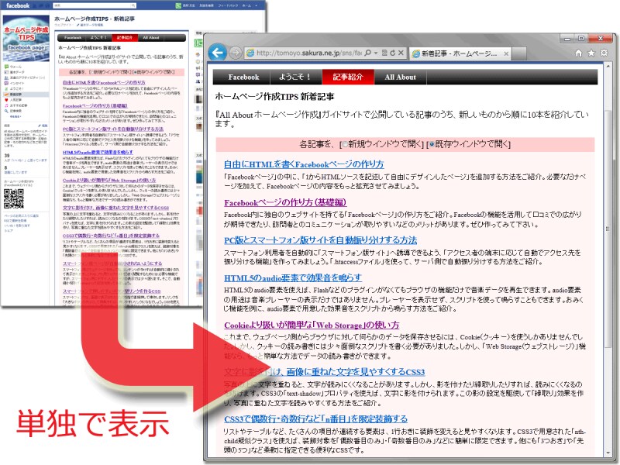Screen dimensions: 620x465
Task: Open the All About tab in the back Facebook window
Action: (150, 37)
